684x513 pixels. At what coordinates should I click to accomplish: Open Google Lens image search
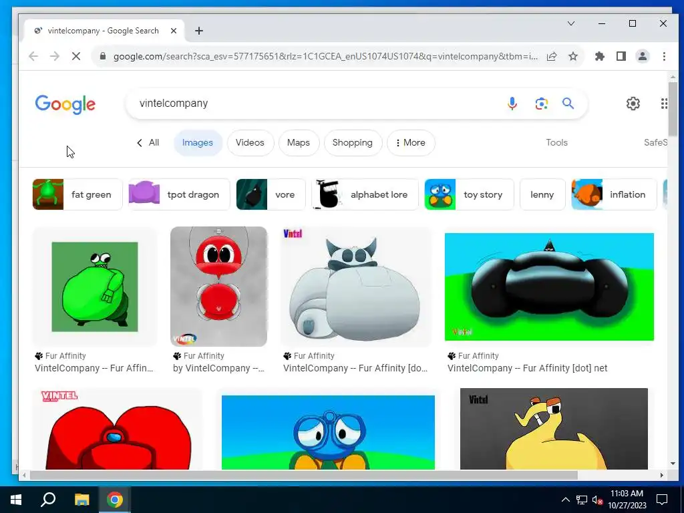[x=541, y=104]
